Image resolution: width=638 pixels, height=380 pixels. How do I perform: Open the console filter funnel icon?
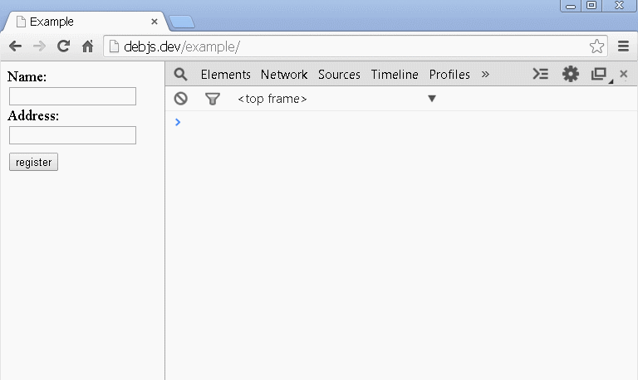(x=213, y=99)
